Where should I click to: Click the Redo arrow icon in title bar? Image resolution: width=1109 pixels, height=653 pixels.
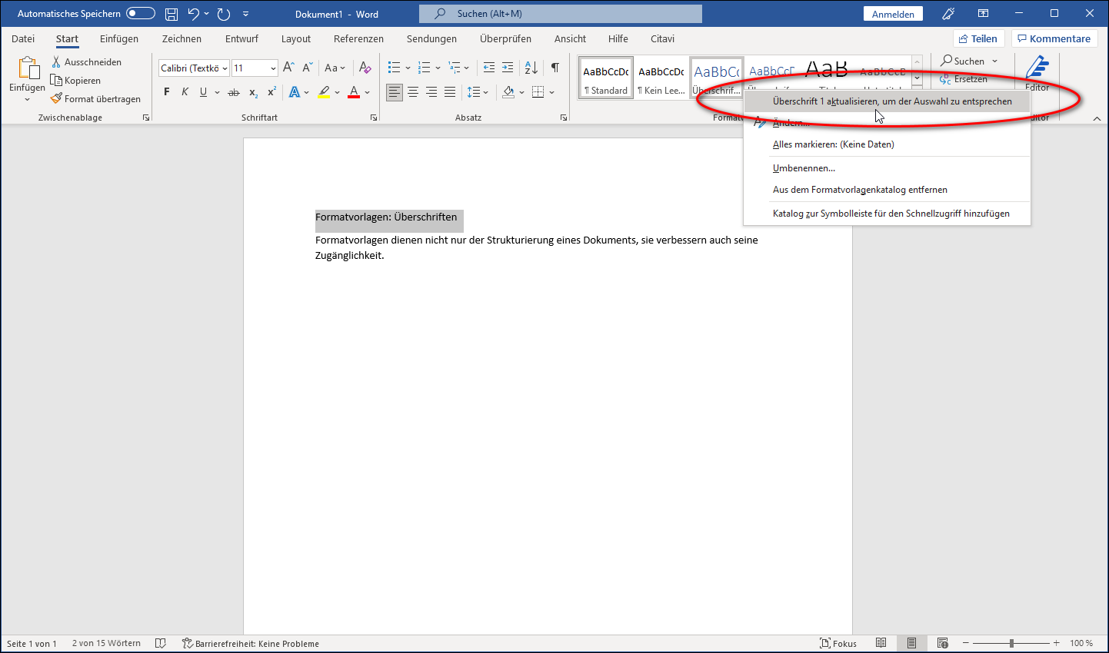tap(224, 14)
